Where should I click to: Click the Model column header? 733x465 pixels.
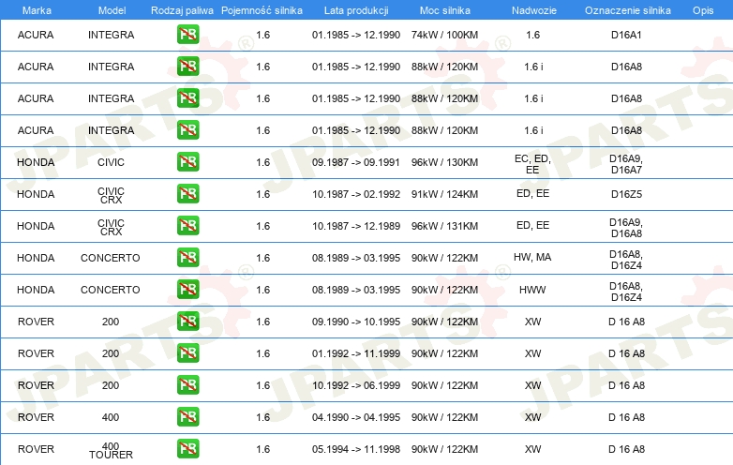pyautogui.click(x=112, y=10)
